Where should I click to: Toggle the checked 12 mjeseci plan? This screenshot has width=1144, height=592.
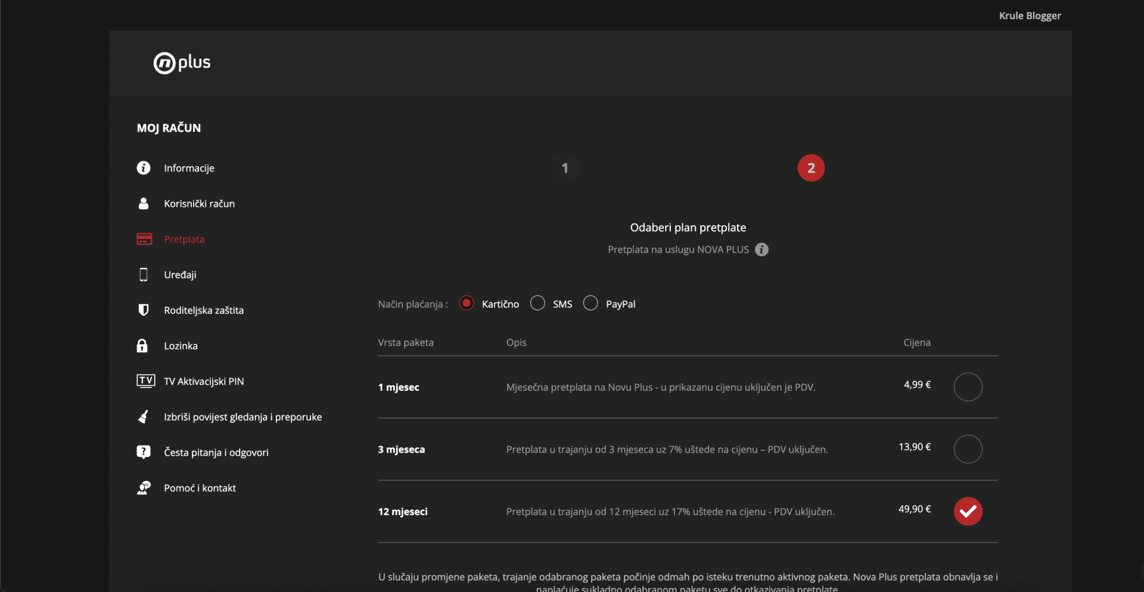pyautogui.click(x=968, y=511)
